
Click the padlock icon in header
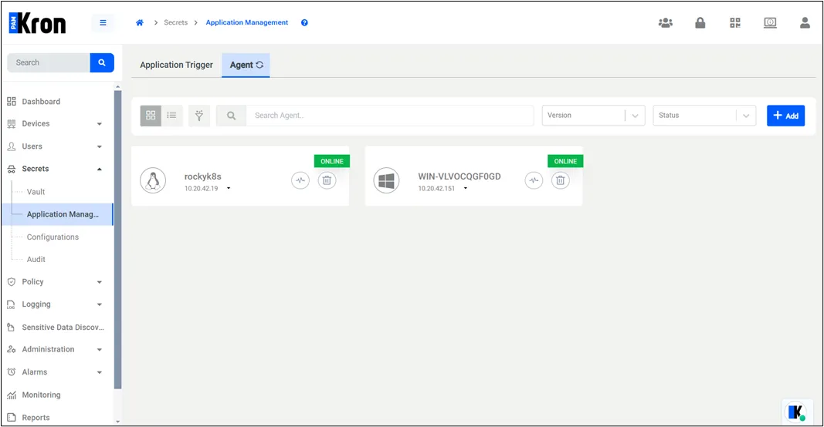[x=700, y=22]
